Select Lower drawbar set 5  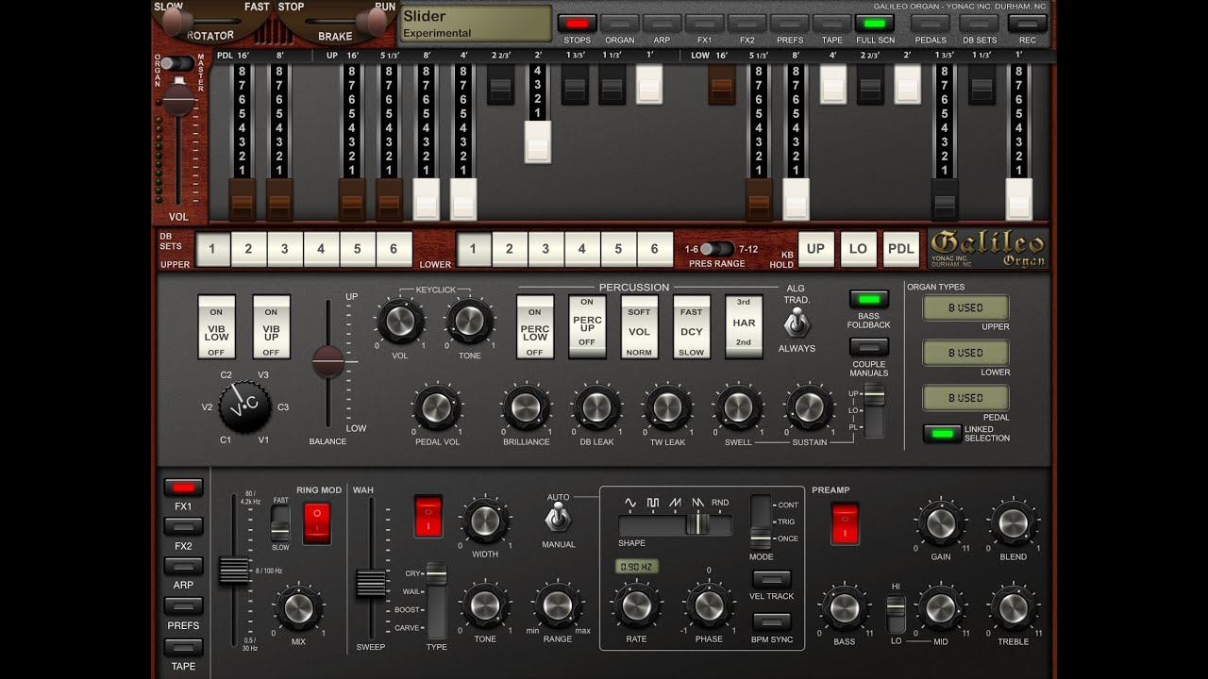coord(618,249)
